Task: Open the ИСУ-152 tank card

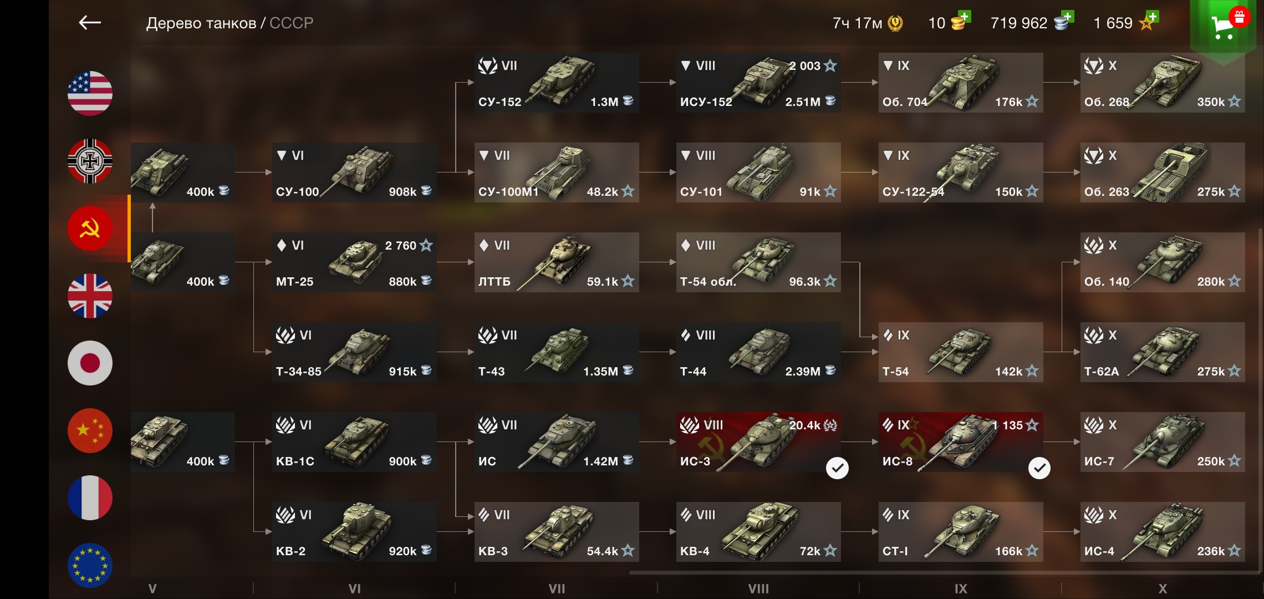Action: tap(758, 83)
